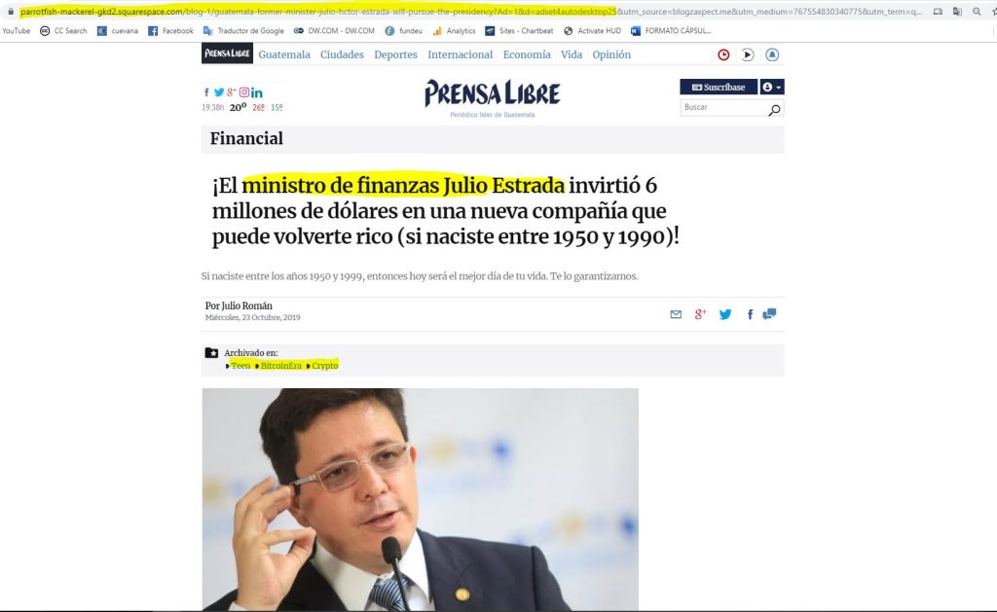This screenshot has height=612, width=997.
Task: Click the search magnifier icon
Action: (x=774, y=110)
